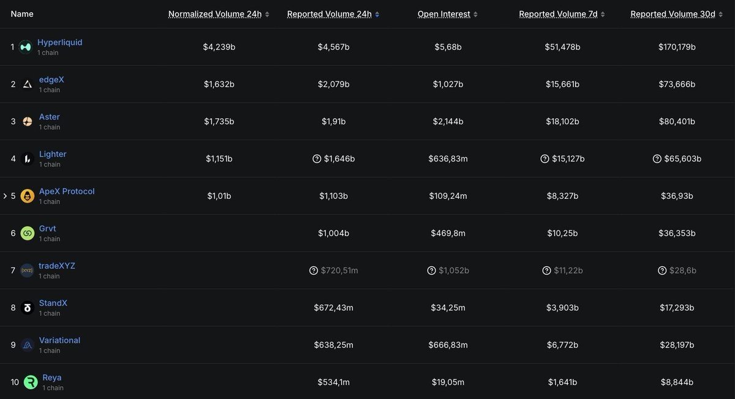Open the ApeX Protocol link

coord(67,192)
